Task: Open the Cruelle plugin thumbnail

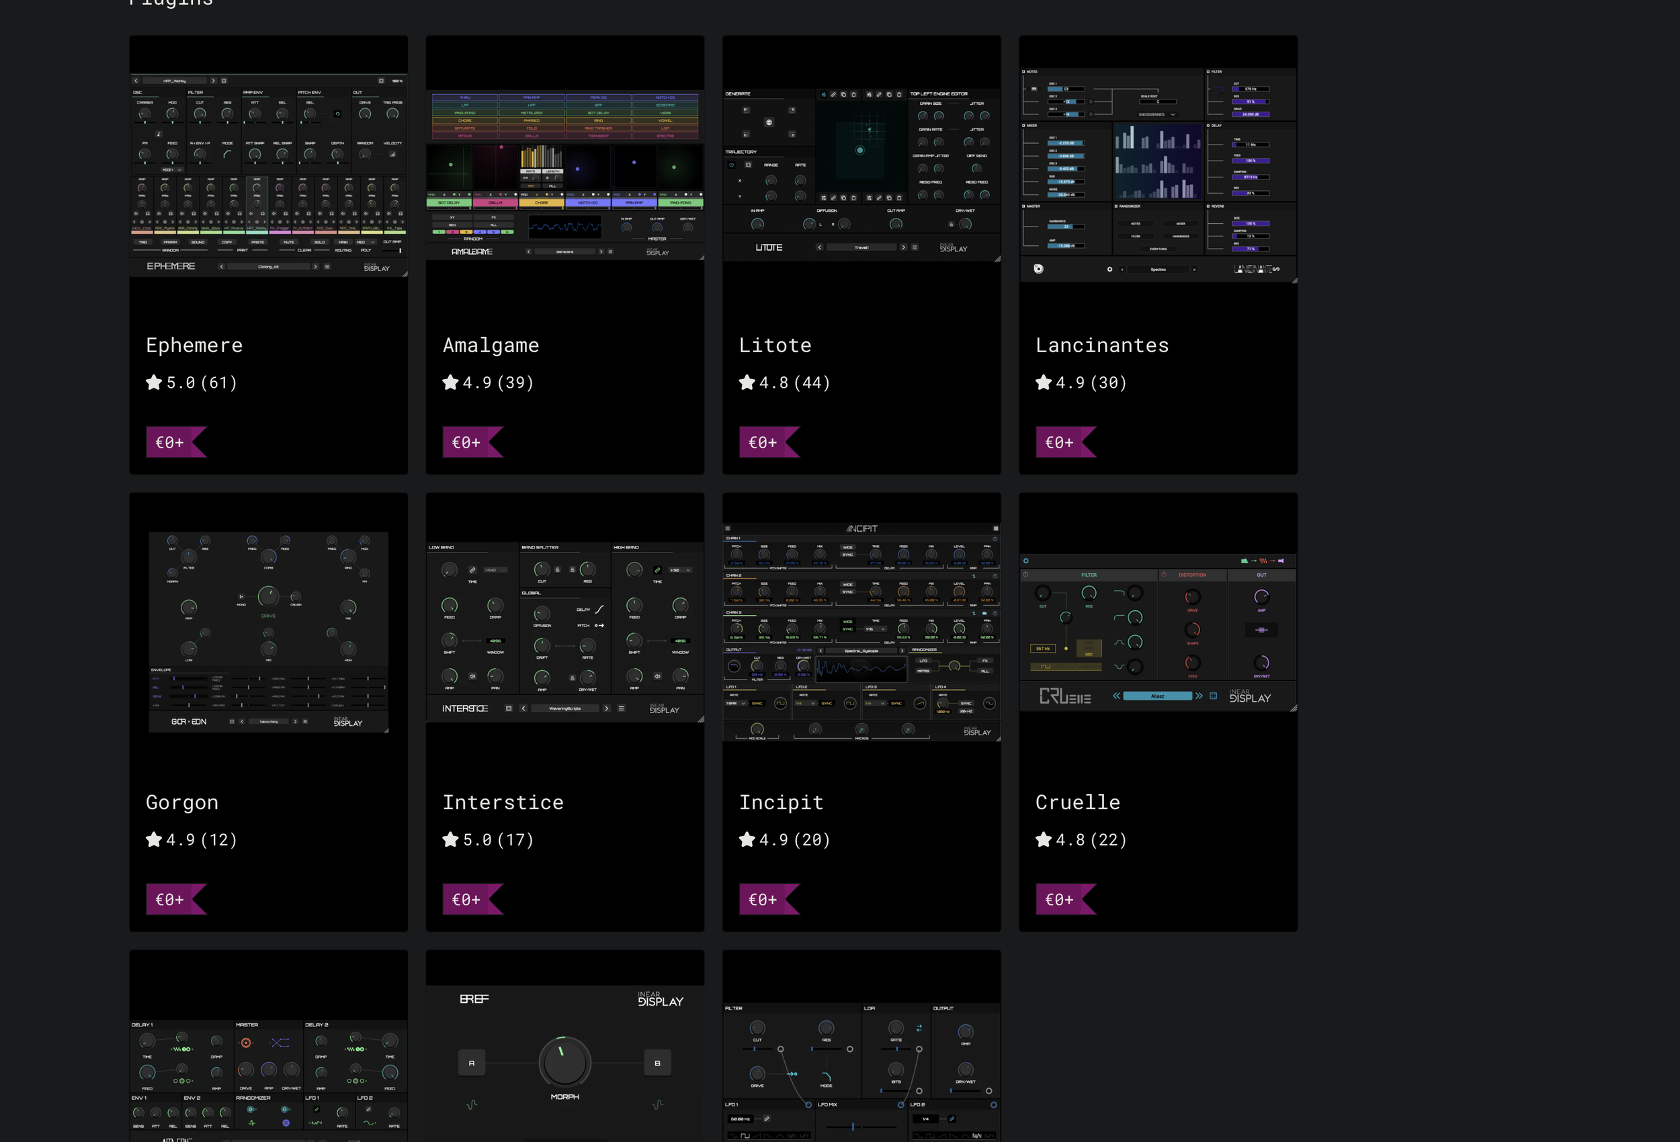Action: tap(1157, 629)
